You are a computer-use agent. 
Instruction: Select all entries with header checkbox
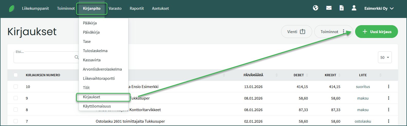(x=16, y=75)
